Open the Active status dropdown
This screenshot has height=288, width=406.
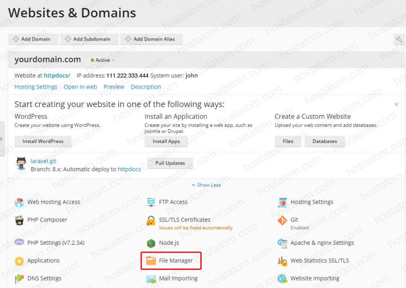click(x=101, y=60)
